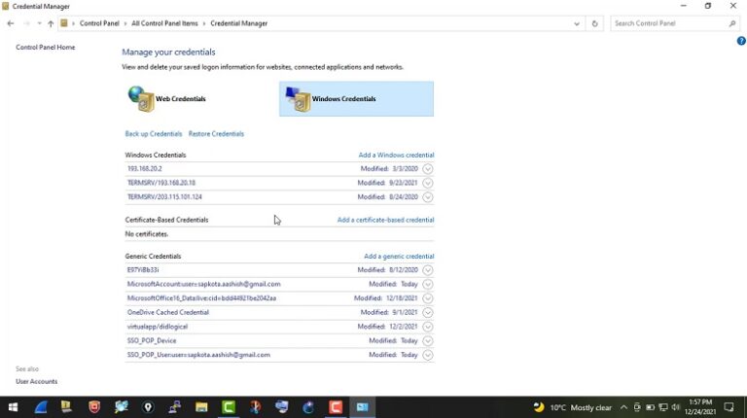
Task: Click the 'Back up Credentials' link
Action: pos(154,134)
